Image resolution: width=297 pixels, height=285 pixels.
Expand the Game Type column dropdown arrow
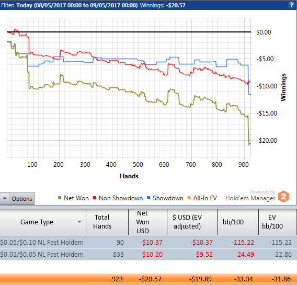(x=79, y=222)
